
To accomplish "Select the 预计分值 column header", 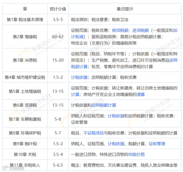I will pos(58,9).
